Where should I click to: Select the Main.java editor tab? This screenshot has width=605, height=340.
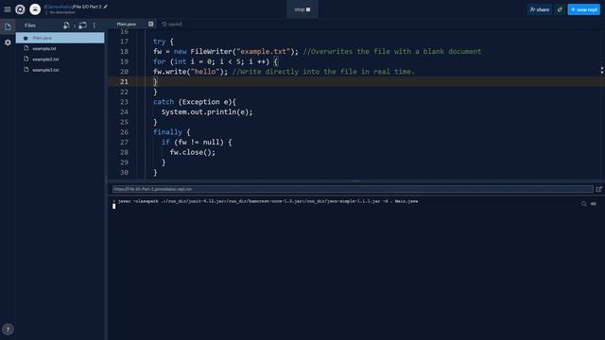click(x=127, y=24)
